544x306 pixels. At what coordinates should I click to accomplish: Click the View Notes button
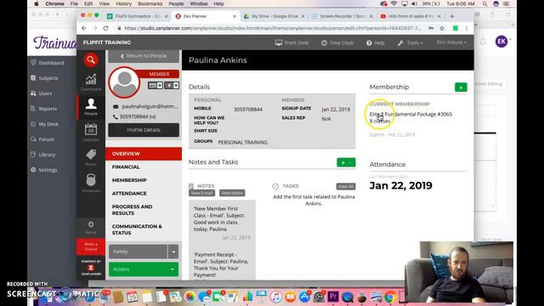pos(232,193)
